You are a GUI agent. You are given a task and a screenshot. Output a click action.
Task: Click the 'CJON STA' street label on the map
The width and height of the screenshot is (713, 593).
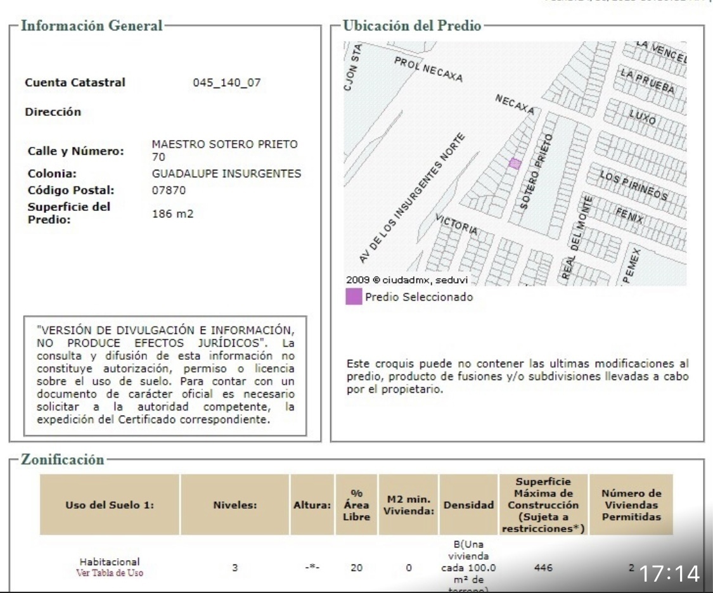(353, 67)
